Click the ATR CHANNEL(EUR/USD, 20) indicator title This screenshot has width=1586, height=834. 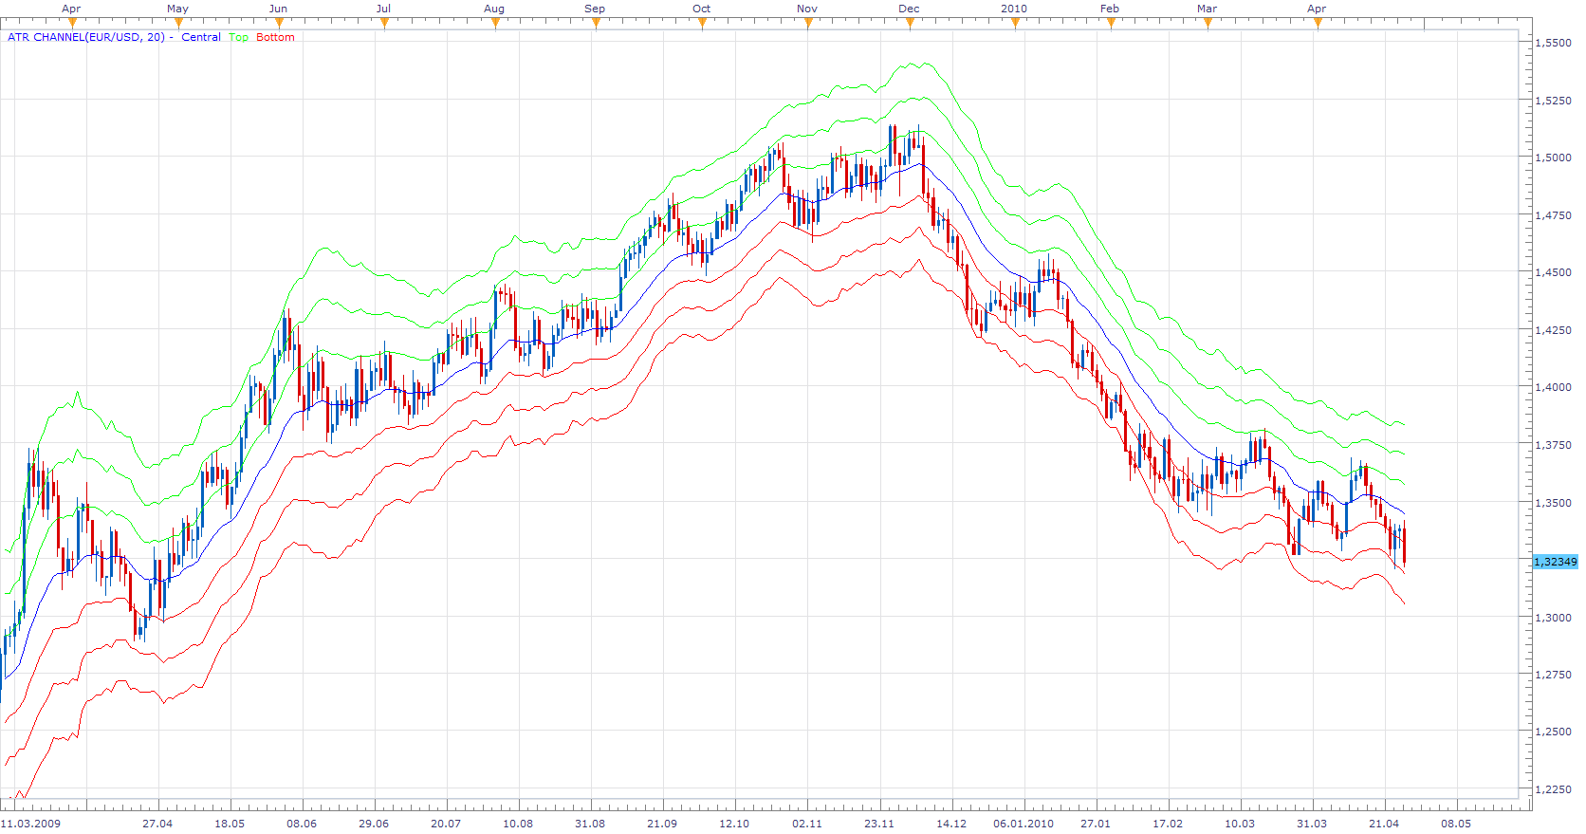coord(86,37)
